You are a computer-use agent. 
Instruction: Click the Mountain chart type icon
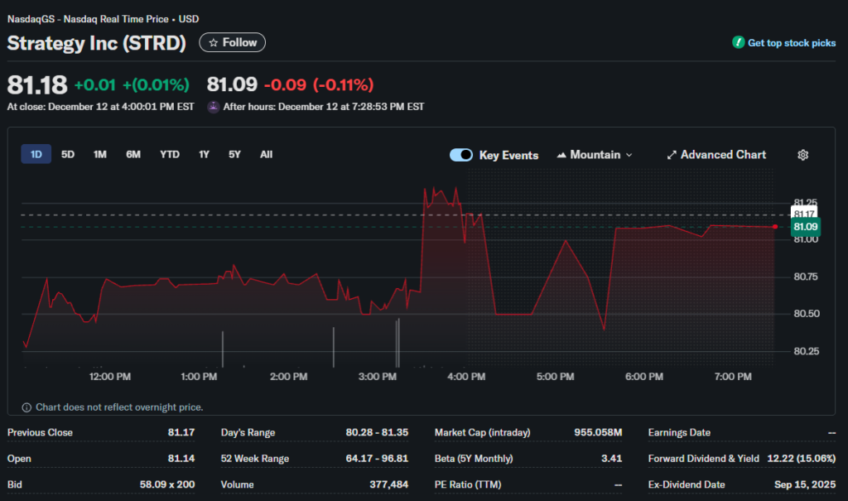562,155
